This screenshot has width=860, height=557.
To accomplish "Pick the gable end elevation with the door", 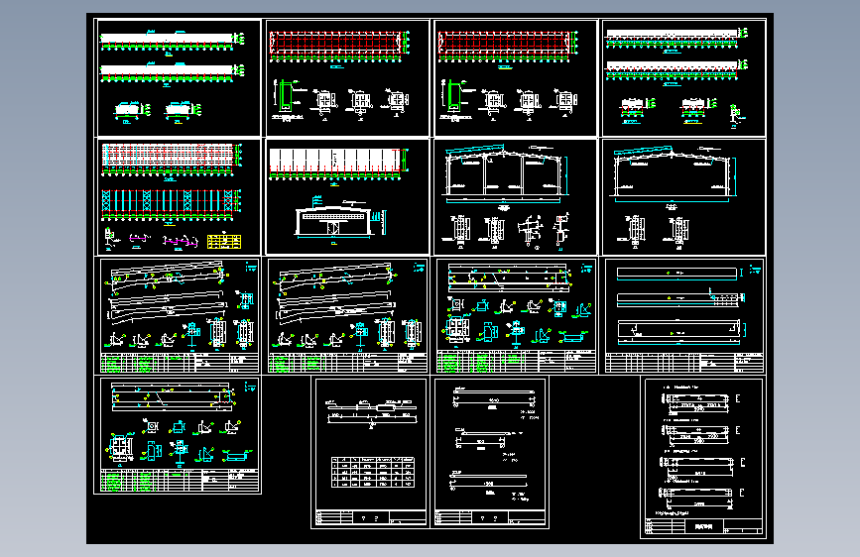I will 333,220.
